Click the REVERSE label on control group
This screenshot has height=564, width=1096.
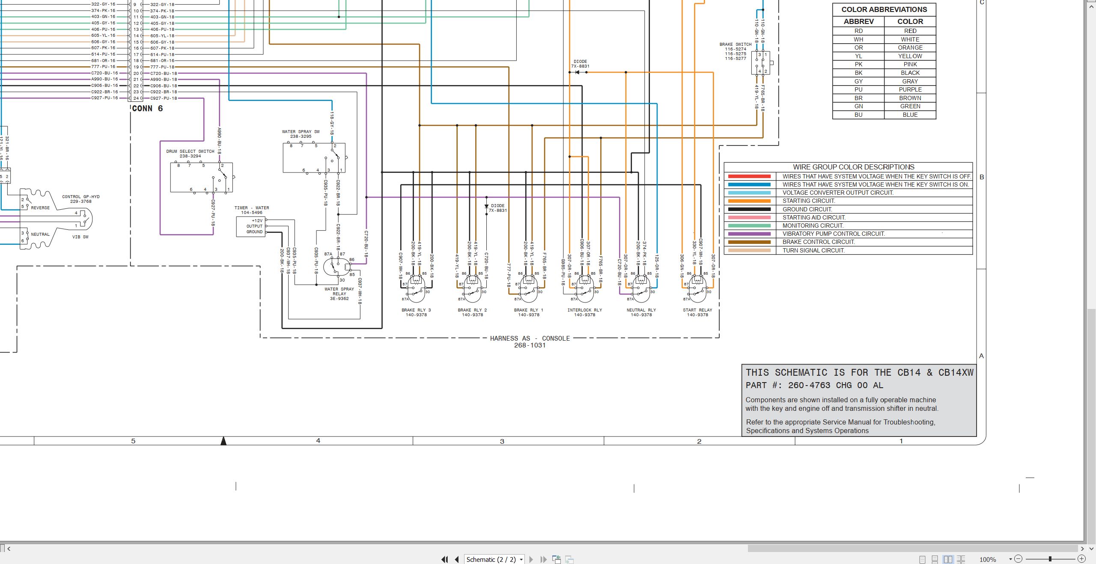point(40,208)
